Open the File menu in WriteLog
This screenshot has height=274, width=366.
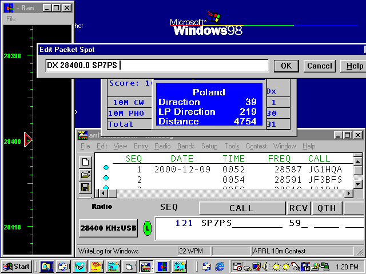85,146
